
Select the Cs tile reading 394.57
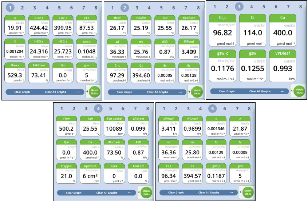(x=192, y=174)
